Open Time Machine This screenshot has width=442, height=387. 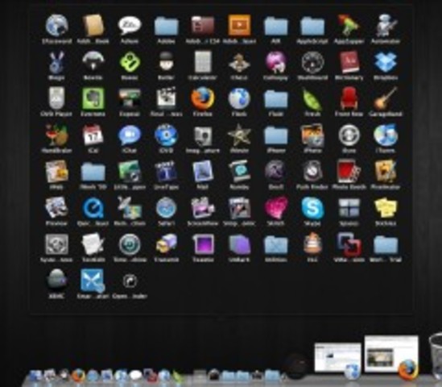[x=130, y=244]
